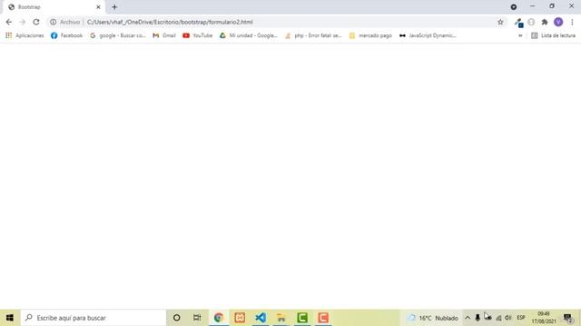The image size is (581, 326).
Task: Open the 16°C Nublado weather widget
Action: click(x=432, y=318)
